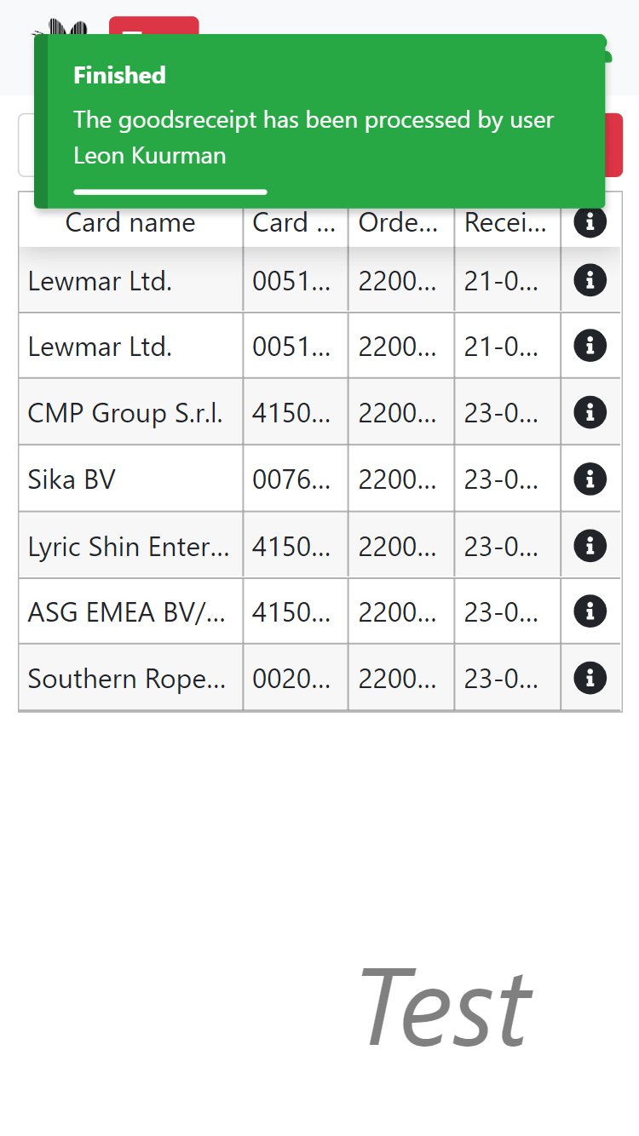639x1136 pixels.
Task: Open info for first Lewmar Ltd. row
Action: pyautogui.click(x=590, y=279)
